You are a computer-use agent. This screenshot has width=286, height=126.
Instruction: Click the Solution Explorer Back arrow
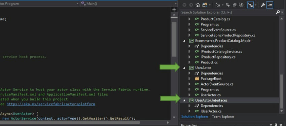pos(184,5)
